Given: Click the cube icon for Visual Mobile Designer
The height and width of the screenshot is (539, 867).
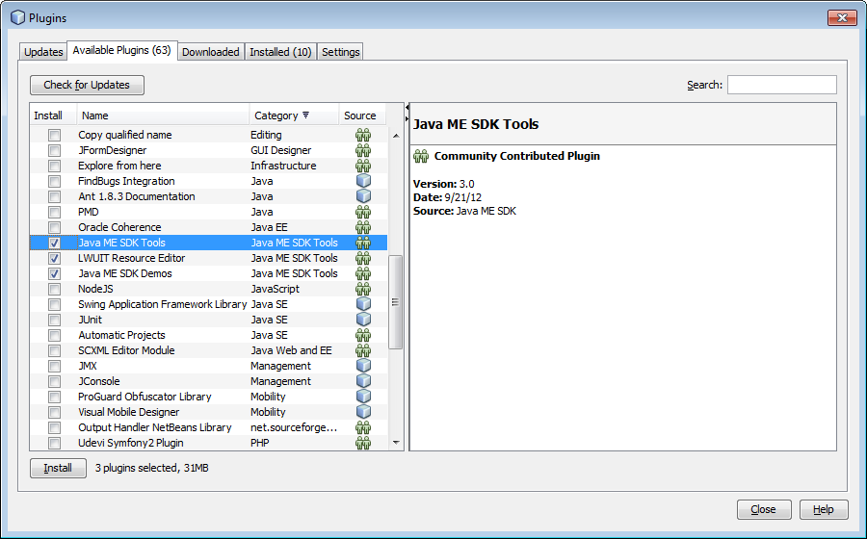Looking at the screenshot, I should [x=363, y=412].
